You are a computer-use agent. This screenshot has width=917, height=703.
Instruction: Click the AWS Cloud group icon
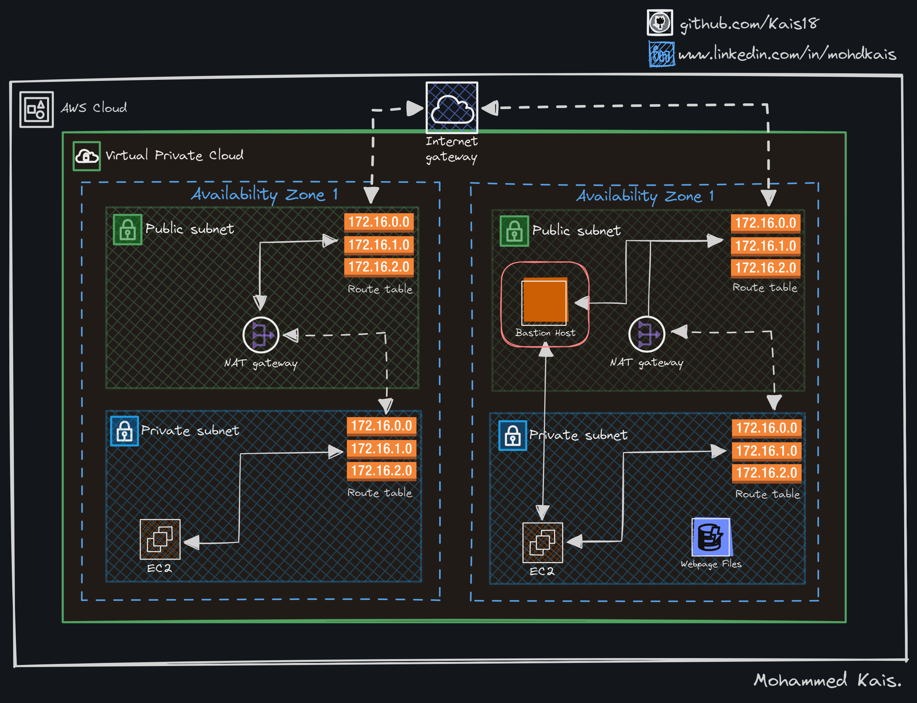36,109
